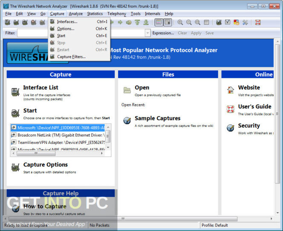Image resolution: width=283 pixels, height=231 pixels.
Task: Click the main window scroll down arrow
Action: pyautogui.click(x=277, y=213)
